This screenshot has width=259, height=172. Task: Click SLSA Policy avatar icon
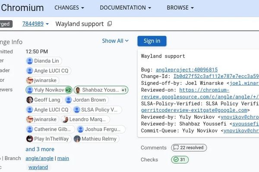[77, 110]
